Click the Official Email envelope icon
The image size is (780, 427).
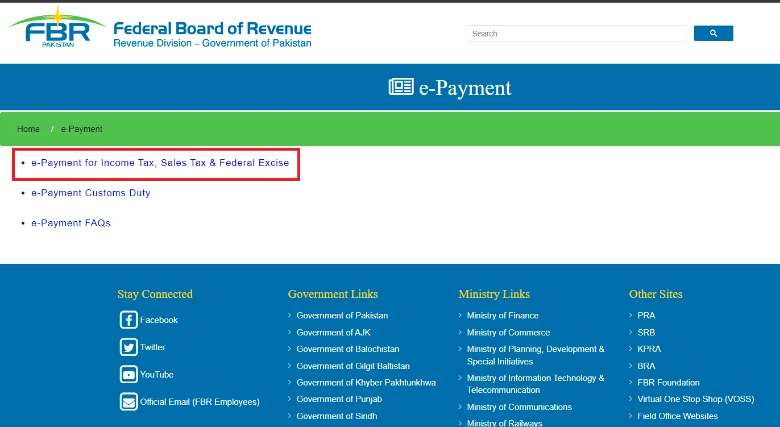click(x=129, y=401)
